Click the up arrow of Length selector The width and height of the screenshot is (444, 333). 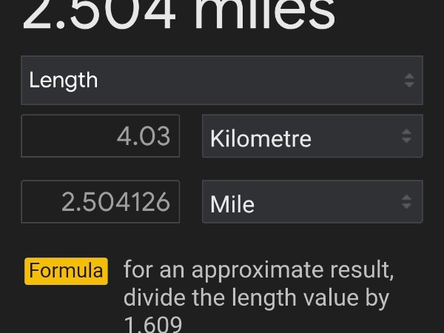[x=409, y=75]
